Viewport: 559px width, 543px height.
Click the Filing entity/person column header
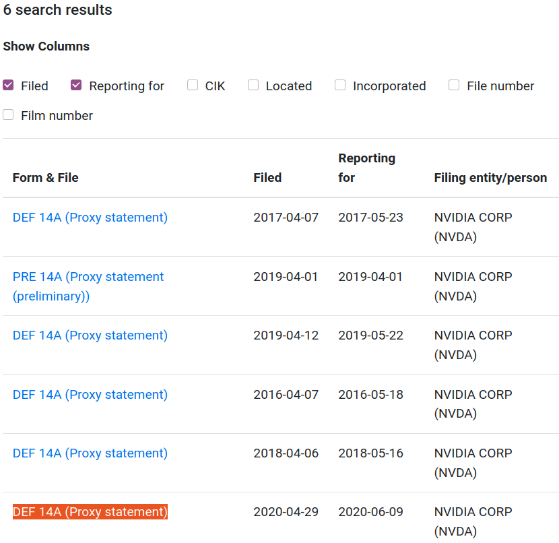coord(490,178)
